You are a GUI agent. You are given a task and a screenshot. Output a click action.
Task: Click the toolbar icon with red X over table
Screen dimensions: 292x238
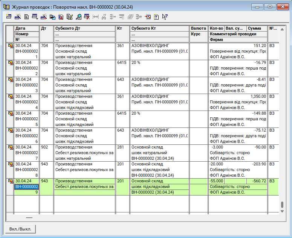coord(87,17)
